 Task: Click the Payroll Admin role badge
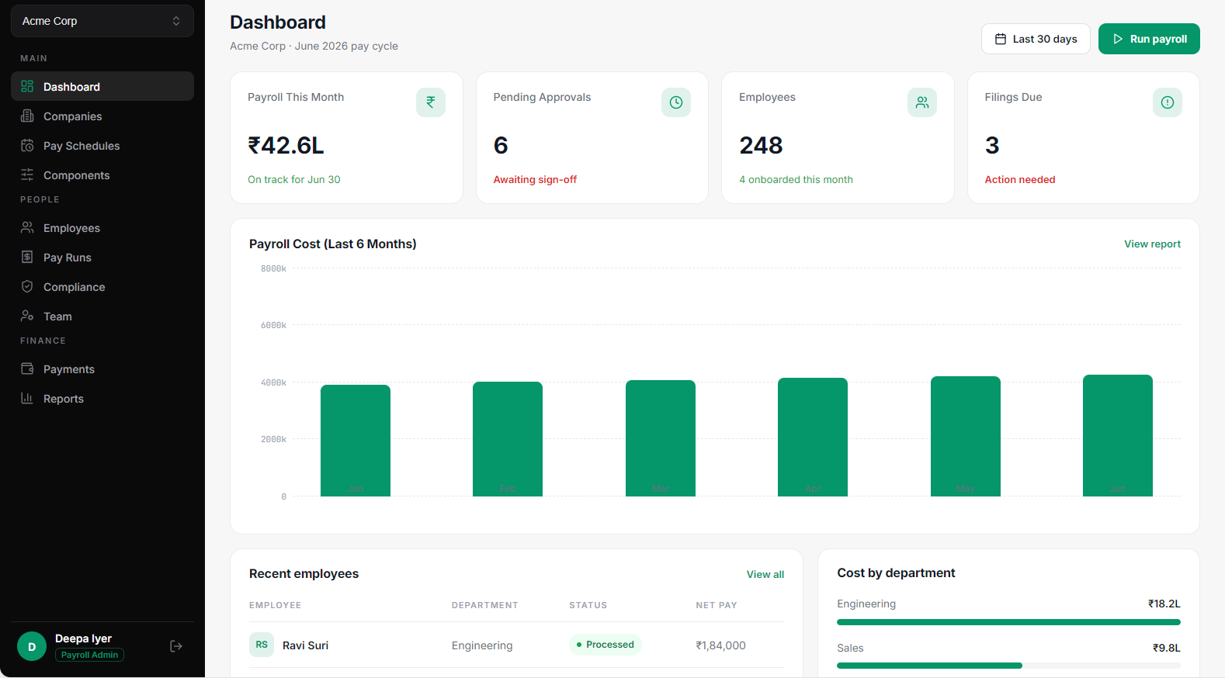(89, 655)
